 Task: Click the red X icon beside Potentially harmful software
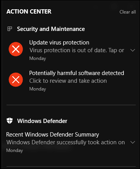pos(16,80)
